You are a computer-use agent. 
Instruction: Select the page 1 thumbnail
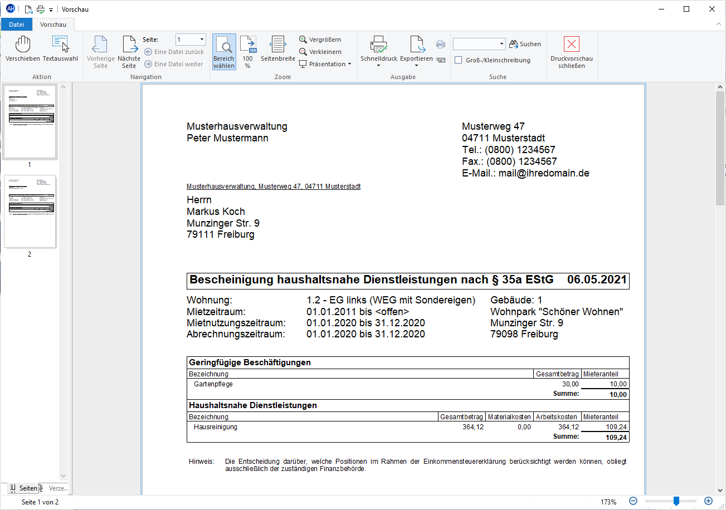click(30, 122)
